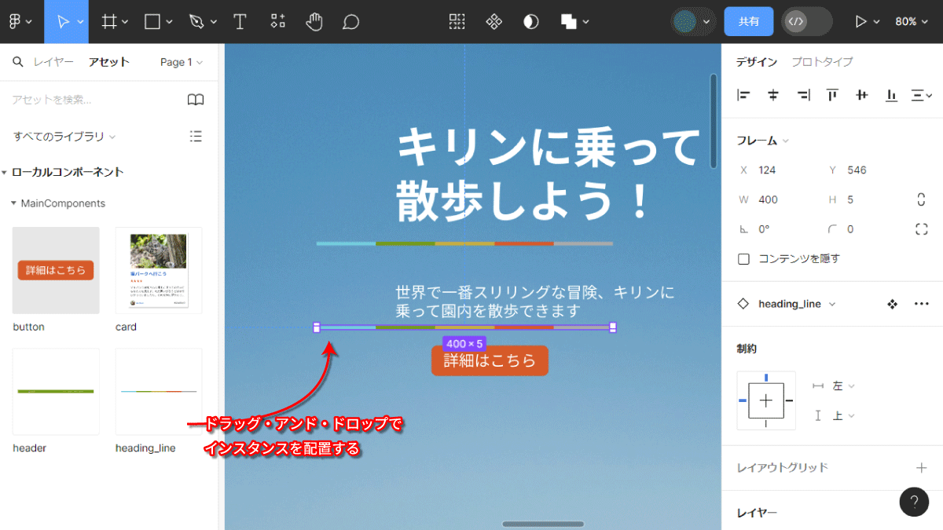The height and width of the screenshot is (530, 943).
Task: Click the search icon in left panel
Action: [x=18, y=62]
